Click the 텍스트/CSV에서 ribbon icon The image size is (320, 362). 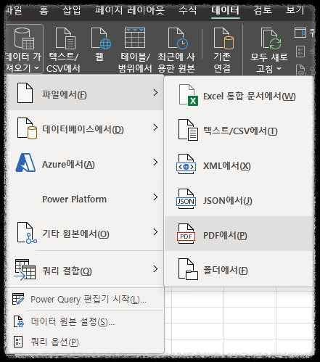(x=65, y=38)
